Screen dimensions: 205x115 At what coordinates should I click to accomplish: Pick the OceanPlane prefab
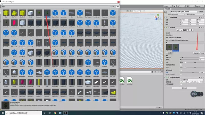pos(105,72)
